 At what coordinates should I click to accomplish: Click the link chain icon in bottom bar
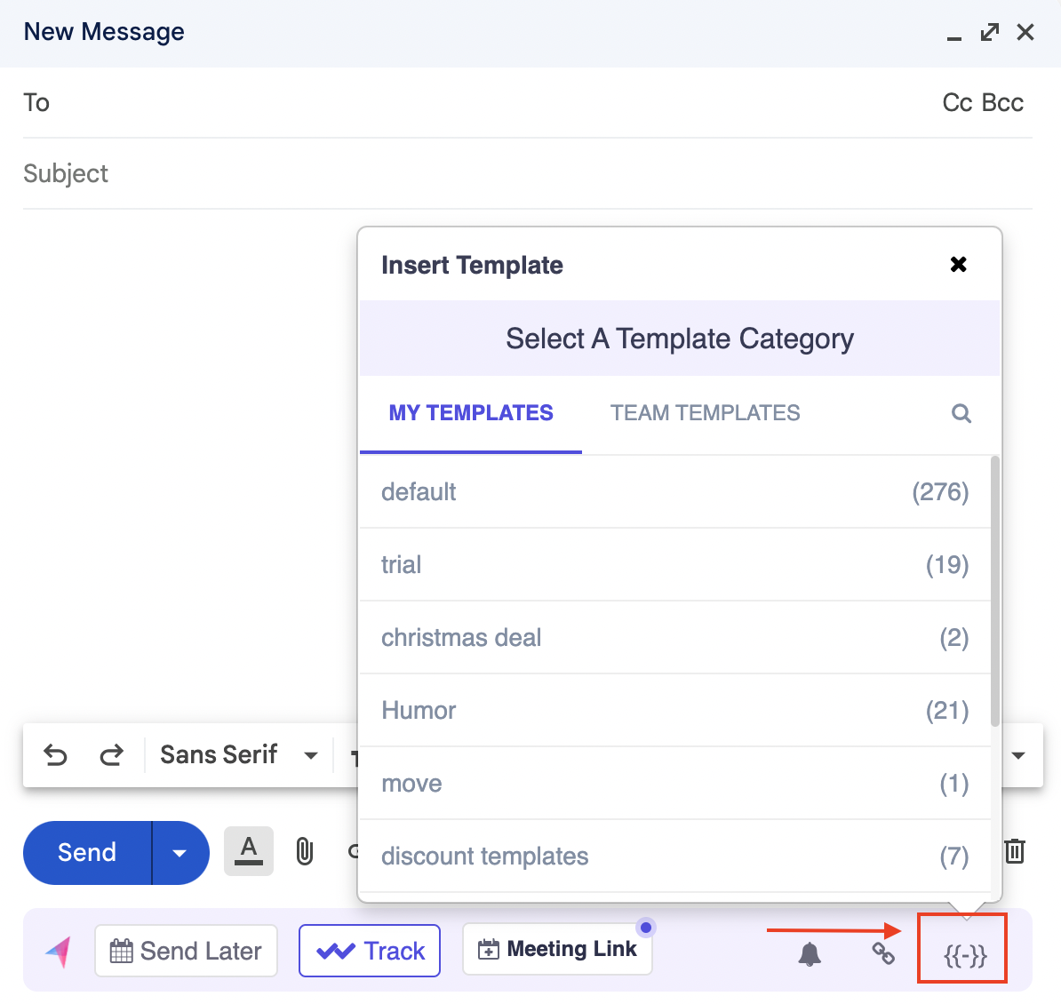pos(883,953)
